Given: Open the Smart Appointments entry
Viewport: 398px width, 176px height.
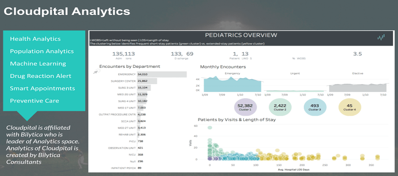Looking at the screenshot, I should click(x=42, y=88).
